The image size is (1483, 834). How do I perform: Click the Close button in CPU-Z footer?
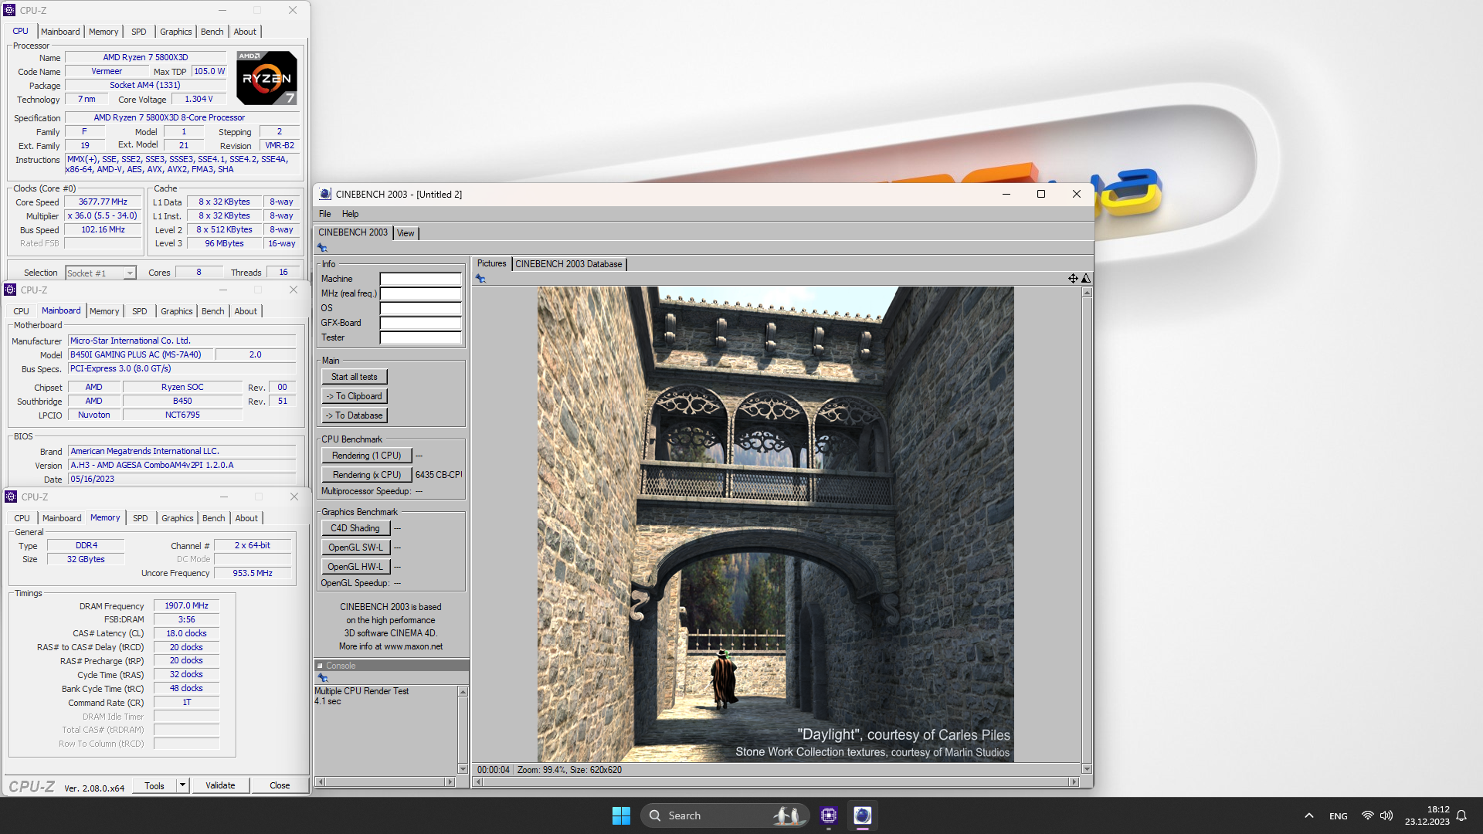(x=280, y=785)
